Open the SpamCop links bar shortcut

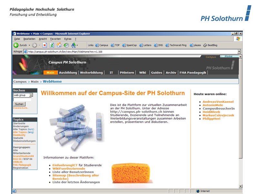(x=129, y=45)
